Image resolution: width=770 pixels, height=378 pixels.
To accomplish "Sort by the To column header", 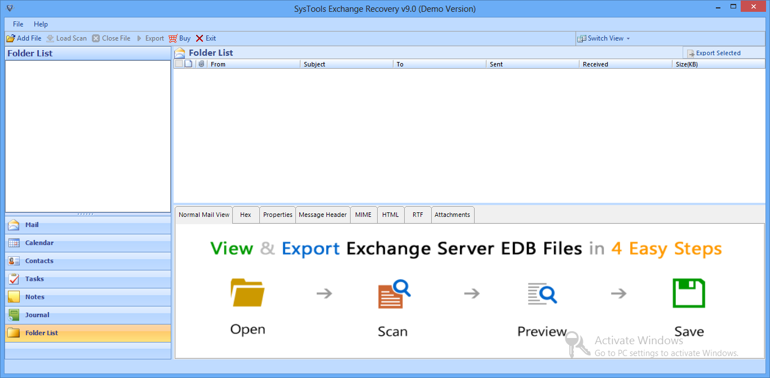I will (440, 64).
